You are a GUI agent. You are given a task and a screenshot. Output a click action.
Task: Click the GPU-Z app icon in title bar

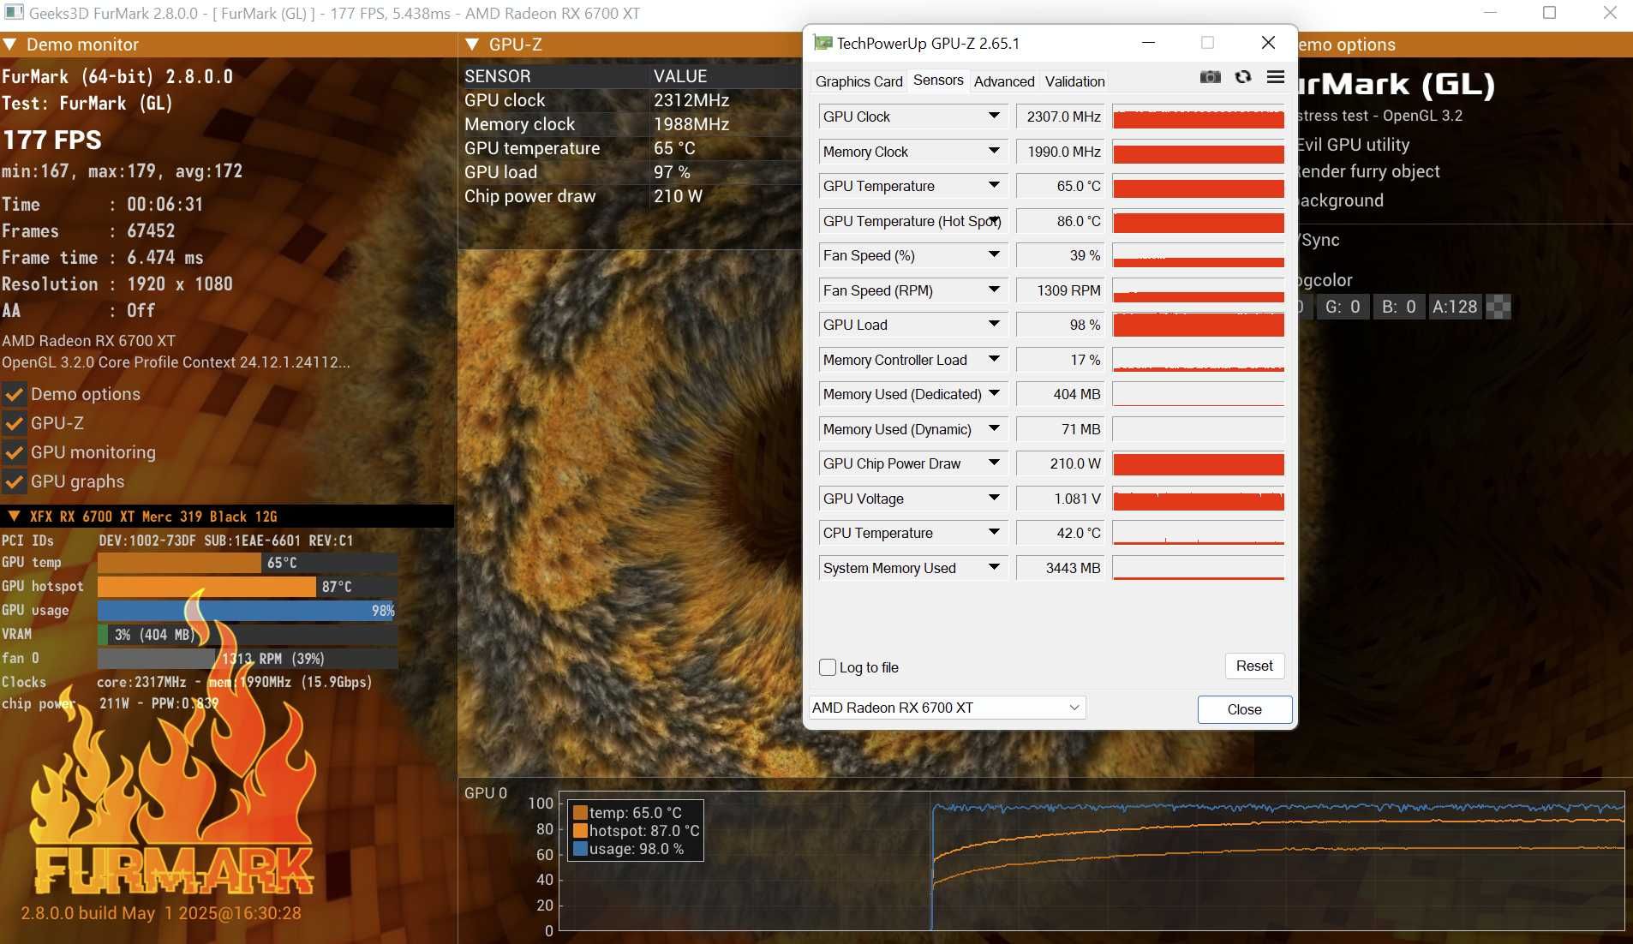point(822,43)
